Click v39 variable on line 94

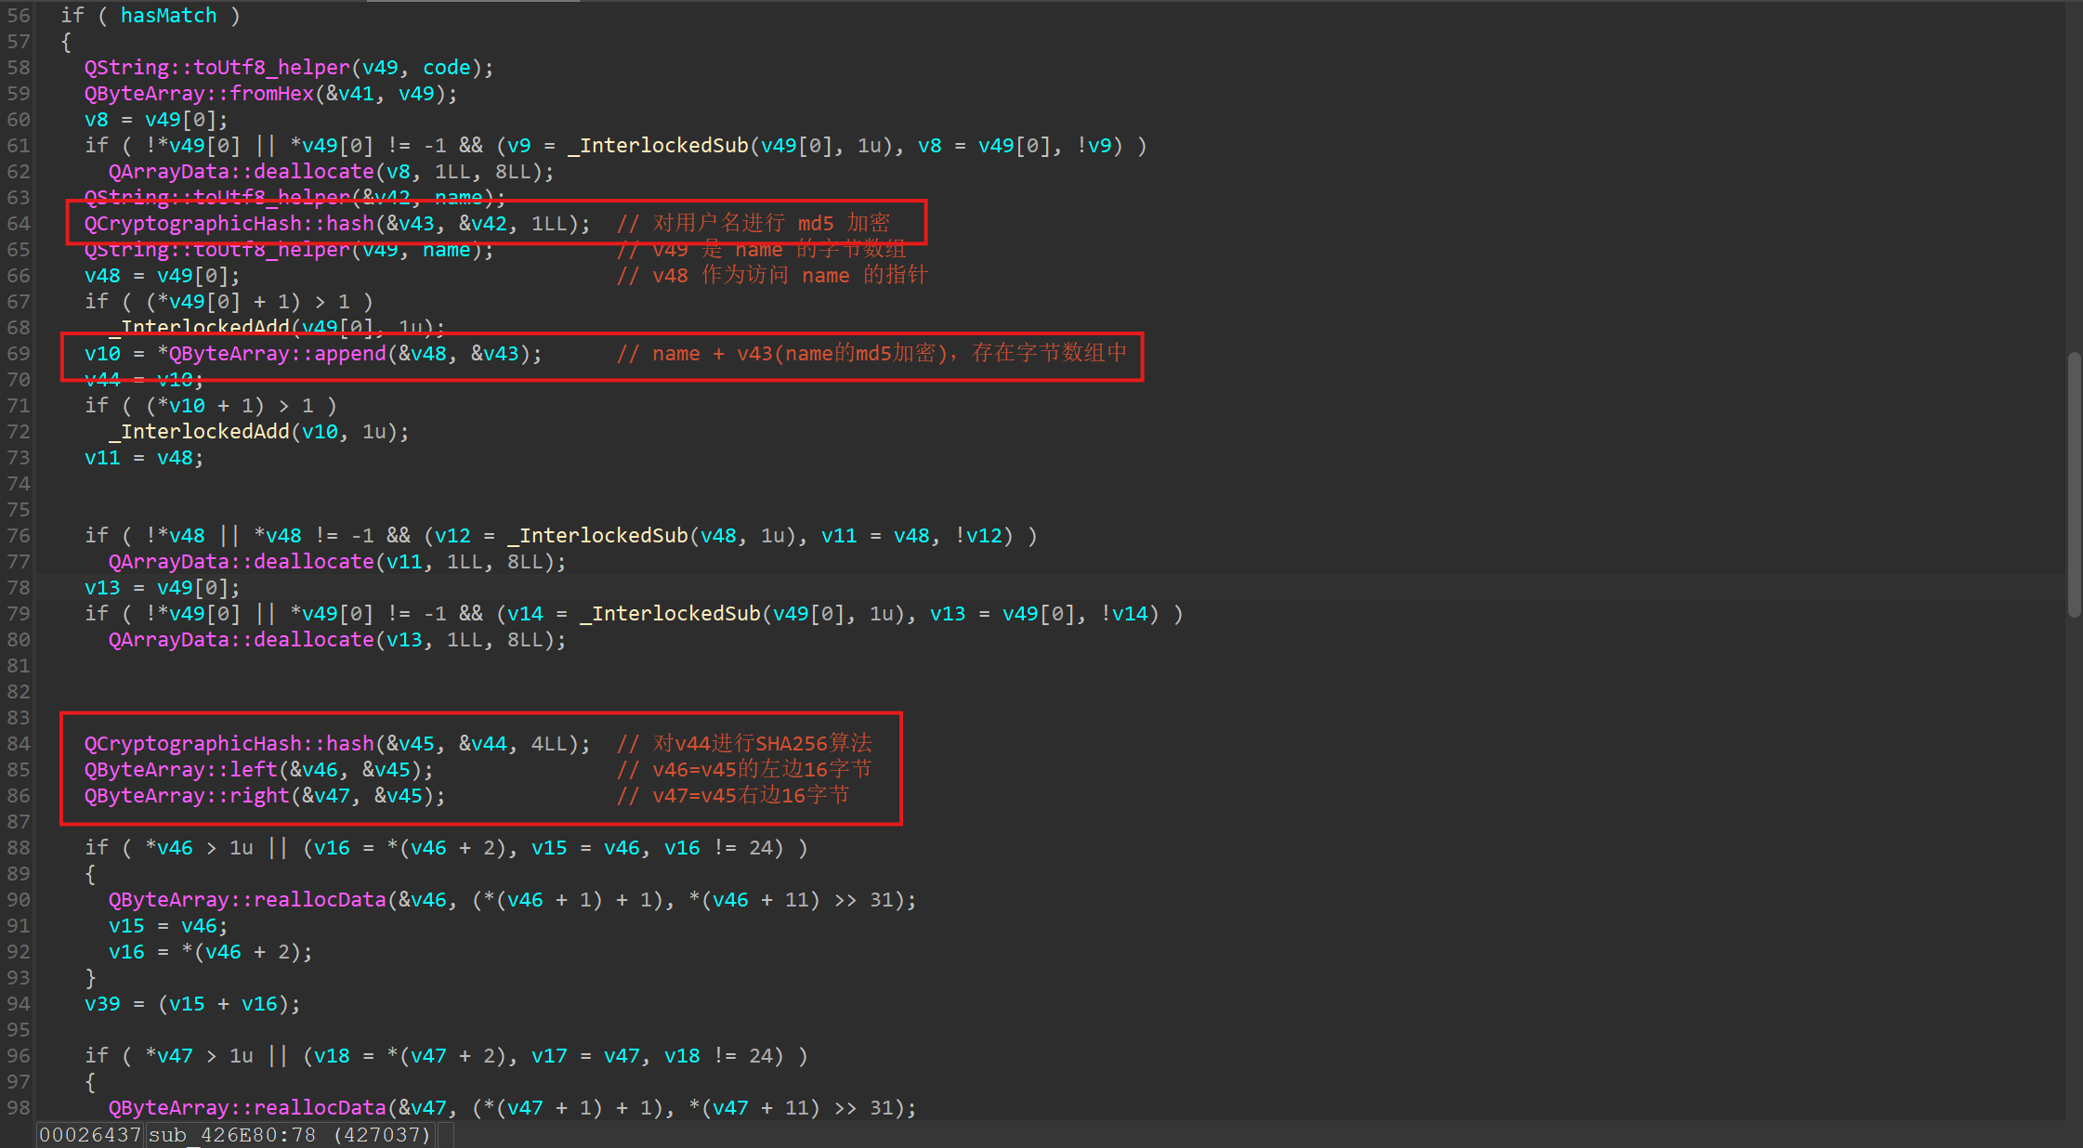click(x=102, y=1004)
